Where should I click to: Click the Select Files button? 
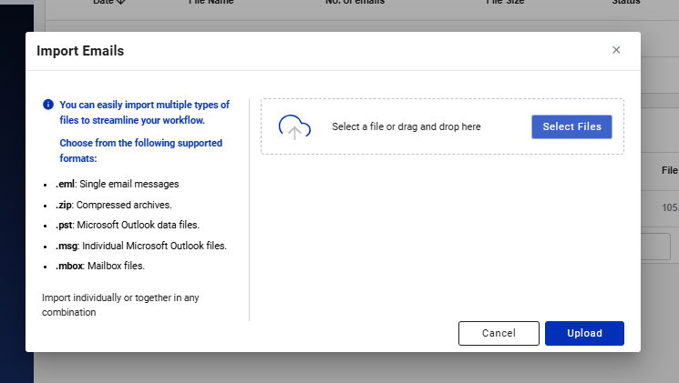coord(571,126)
